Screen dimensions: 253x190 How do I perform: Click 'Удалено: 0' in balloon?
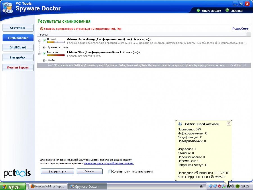coord(186,153)
